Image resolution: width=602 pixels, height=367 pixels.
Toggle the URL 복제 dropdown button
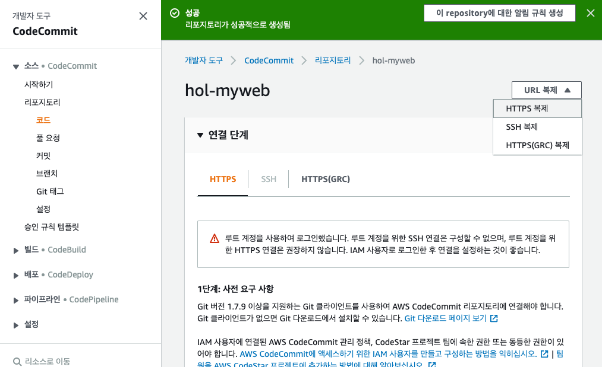pyautogui.click(x=546, y=90)
